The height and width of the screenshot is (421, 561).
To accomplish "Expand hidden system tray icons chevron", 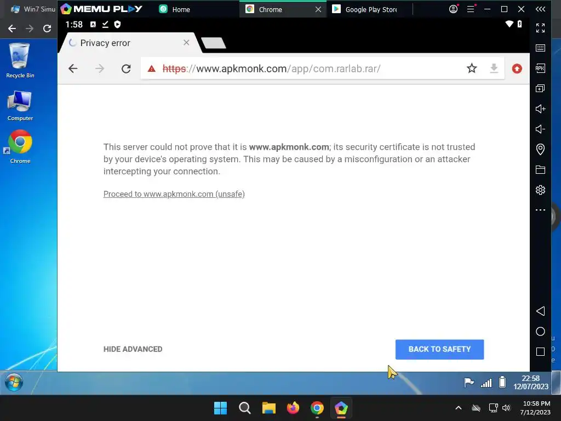I will (459, 408).
